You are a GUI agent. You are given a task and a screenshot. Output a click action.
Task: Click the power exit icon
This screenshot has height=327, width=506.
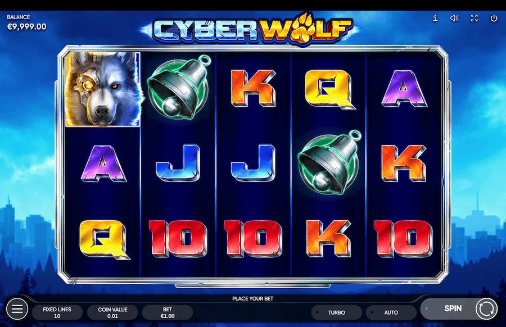coord(494,18)
